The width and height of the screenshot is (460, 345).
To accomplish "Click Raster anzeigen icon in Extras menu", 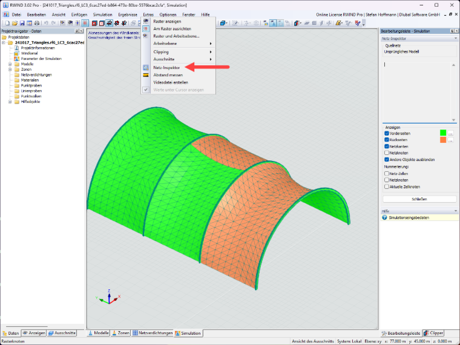I will (146, 21).
